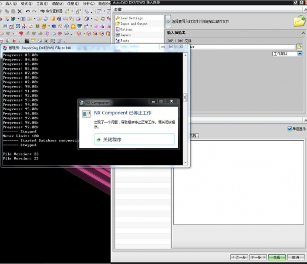Click the Delete (X) icon in toolbar
Viewport: 307px width, 264px height.
(19, 11)
